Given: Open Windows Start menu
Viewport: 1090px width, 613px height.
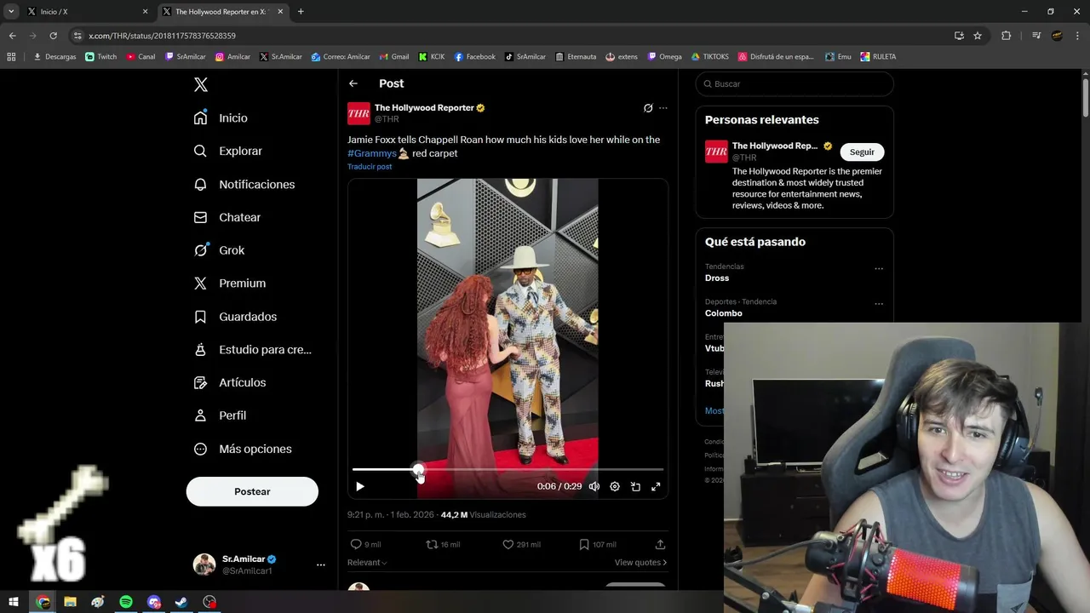Looking at the screenshot, I should click(x=14, y=602).
